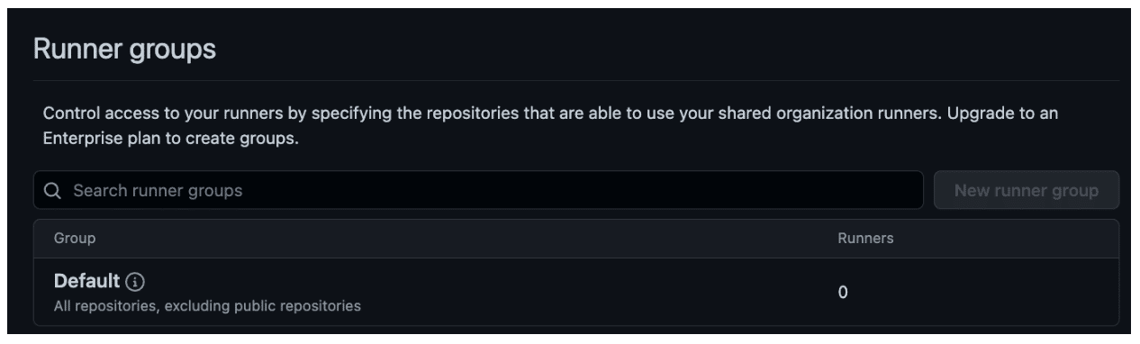Click the Runner groups page heading
This screenshot has width=1140, height=344.
pos(124,50)
